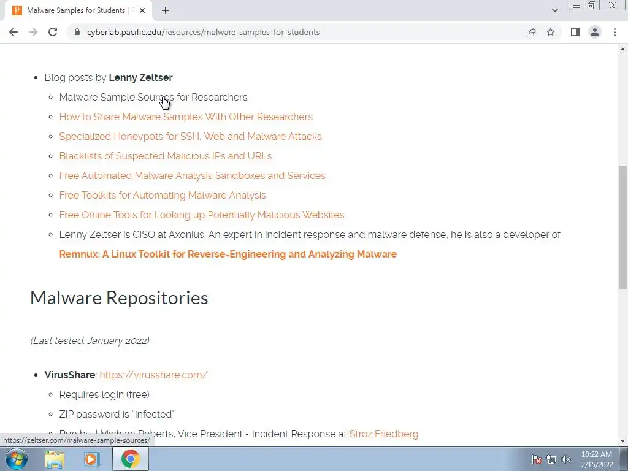Click the taskbar clock showing 10:22 AM
628x471 pixels.
coord(597,459)
